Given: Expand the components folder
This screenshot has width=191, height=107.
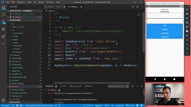Looking at the screenshot, I should pyautogui.click(x=18, y=33).
